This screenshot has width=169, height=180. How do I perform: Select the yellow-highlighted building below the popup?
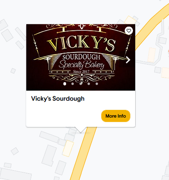68,148
